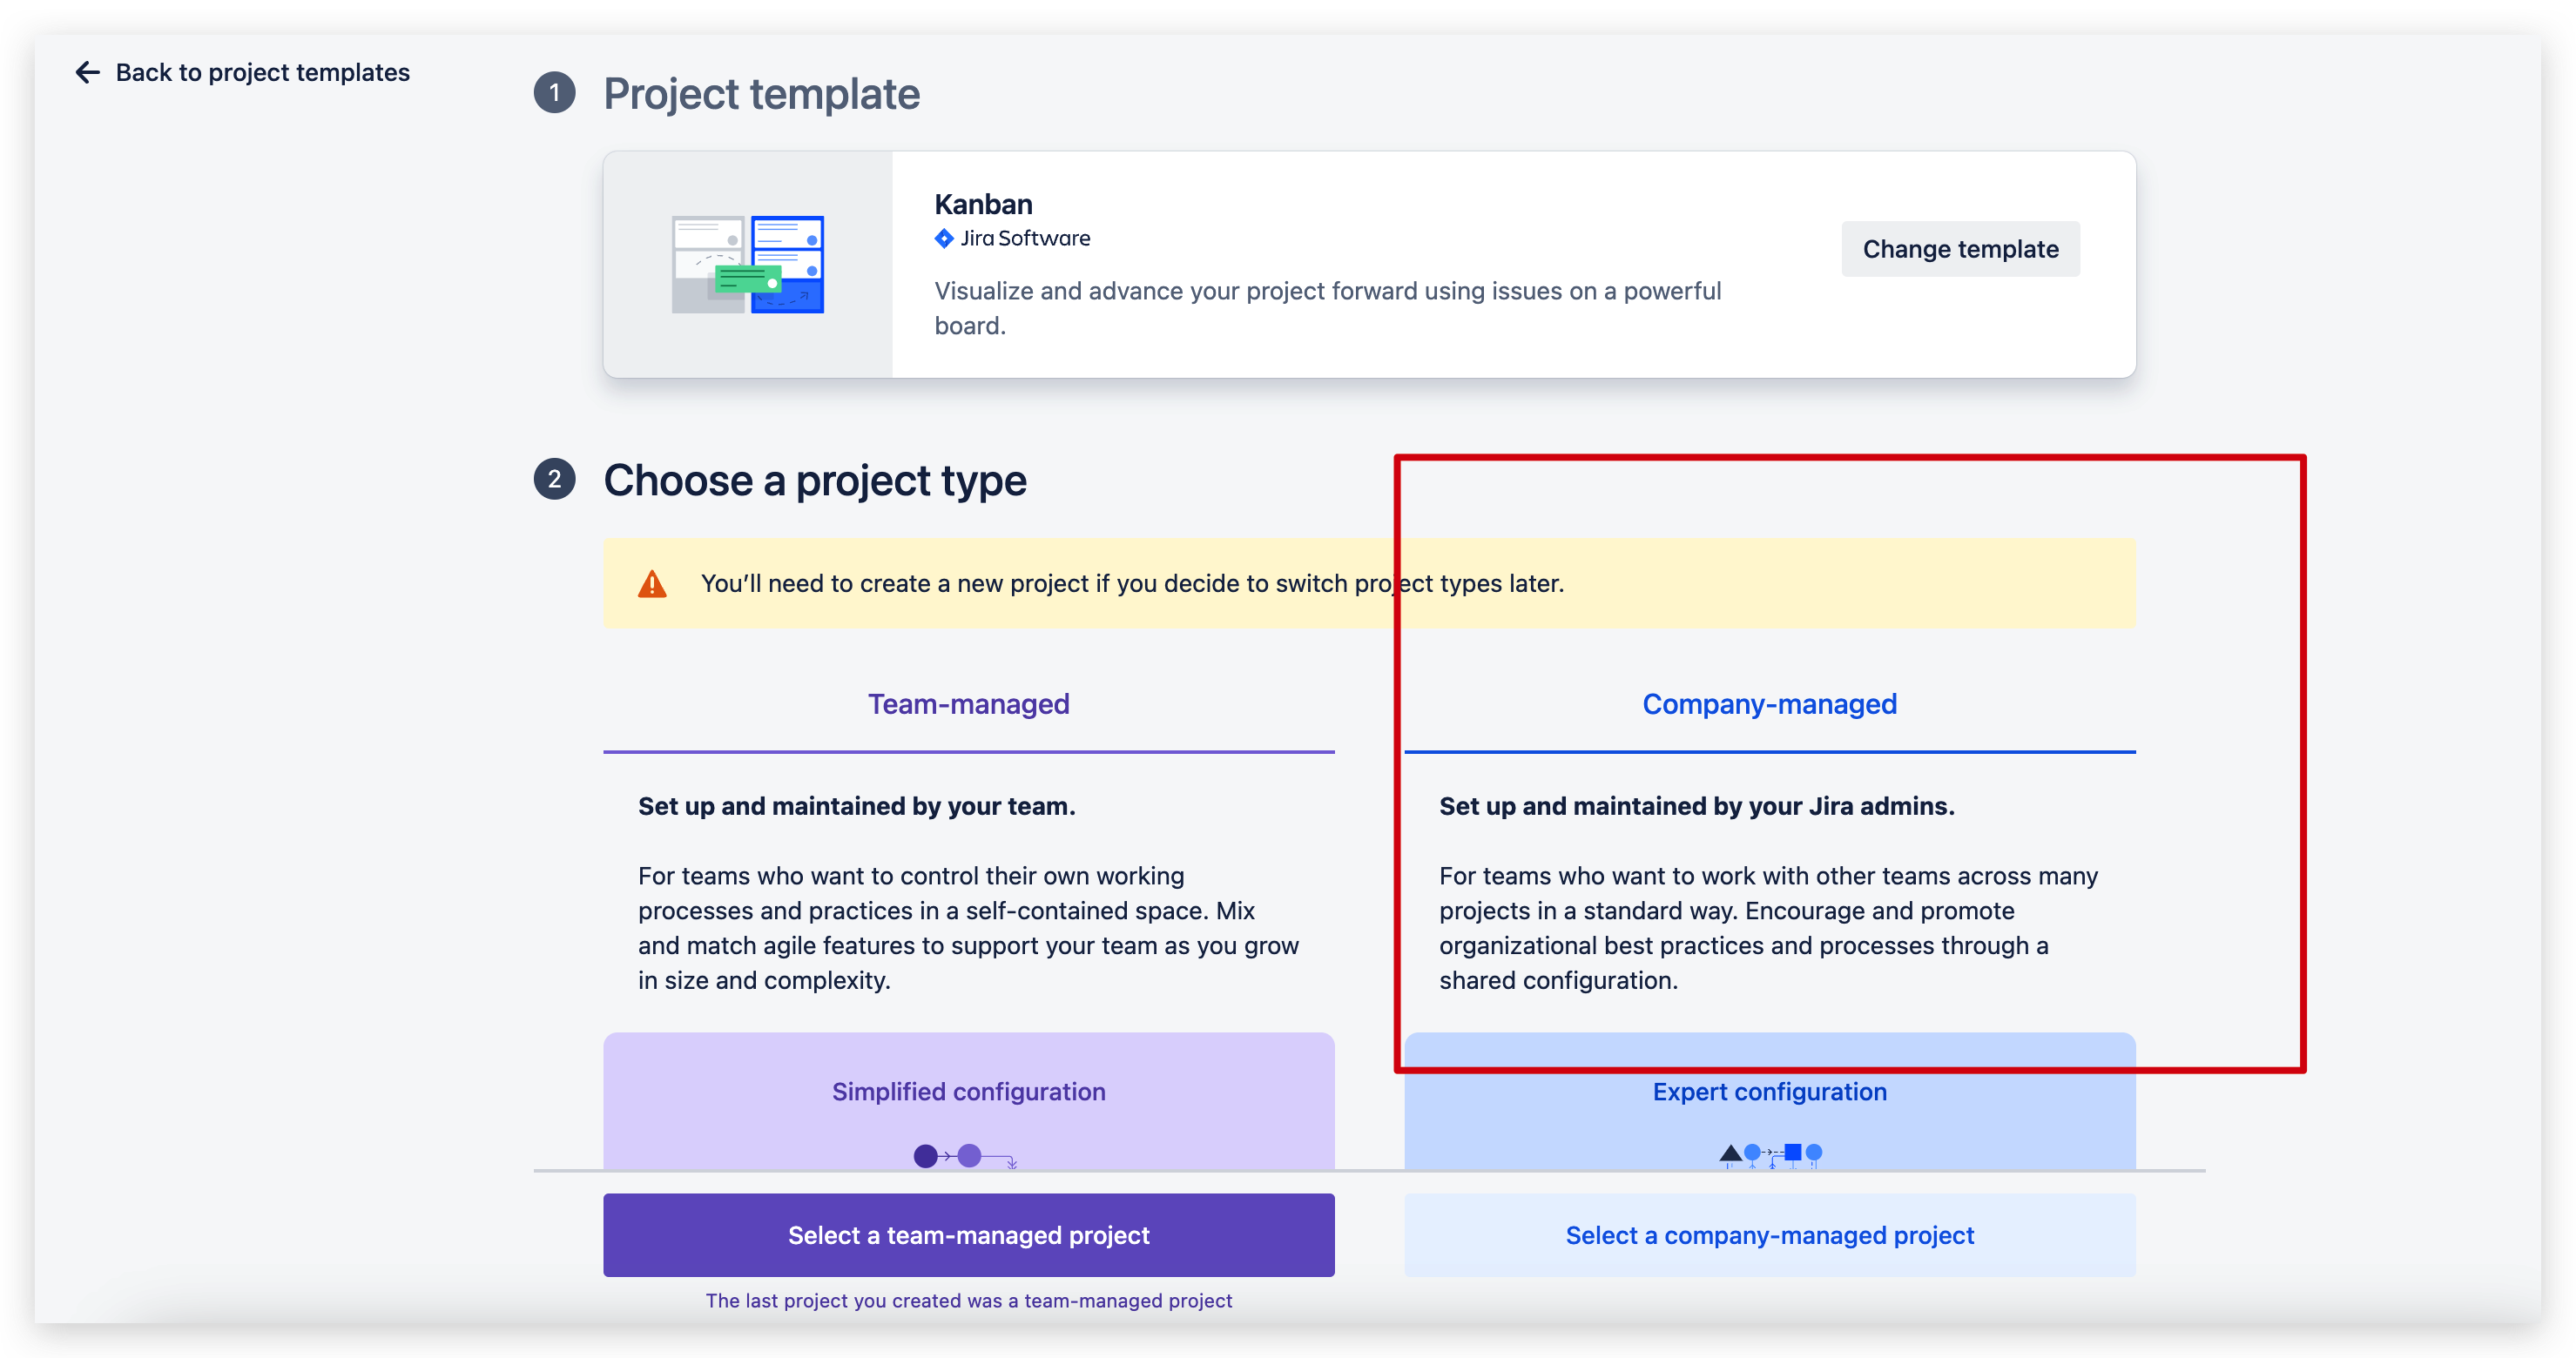This screenshot has height=1358, width=2576.
Task: Select the Team-managed tab heading
Action: pos(968,704)
